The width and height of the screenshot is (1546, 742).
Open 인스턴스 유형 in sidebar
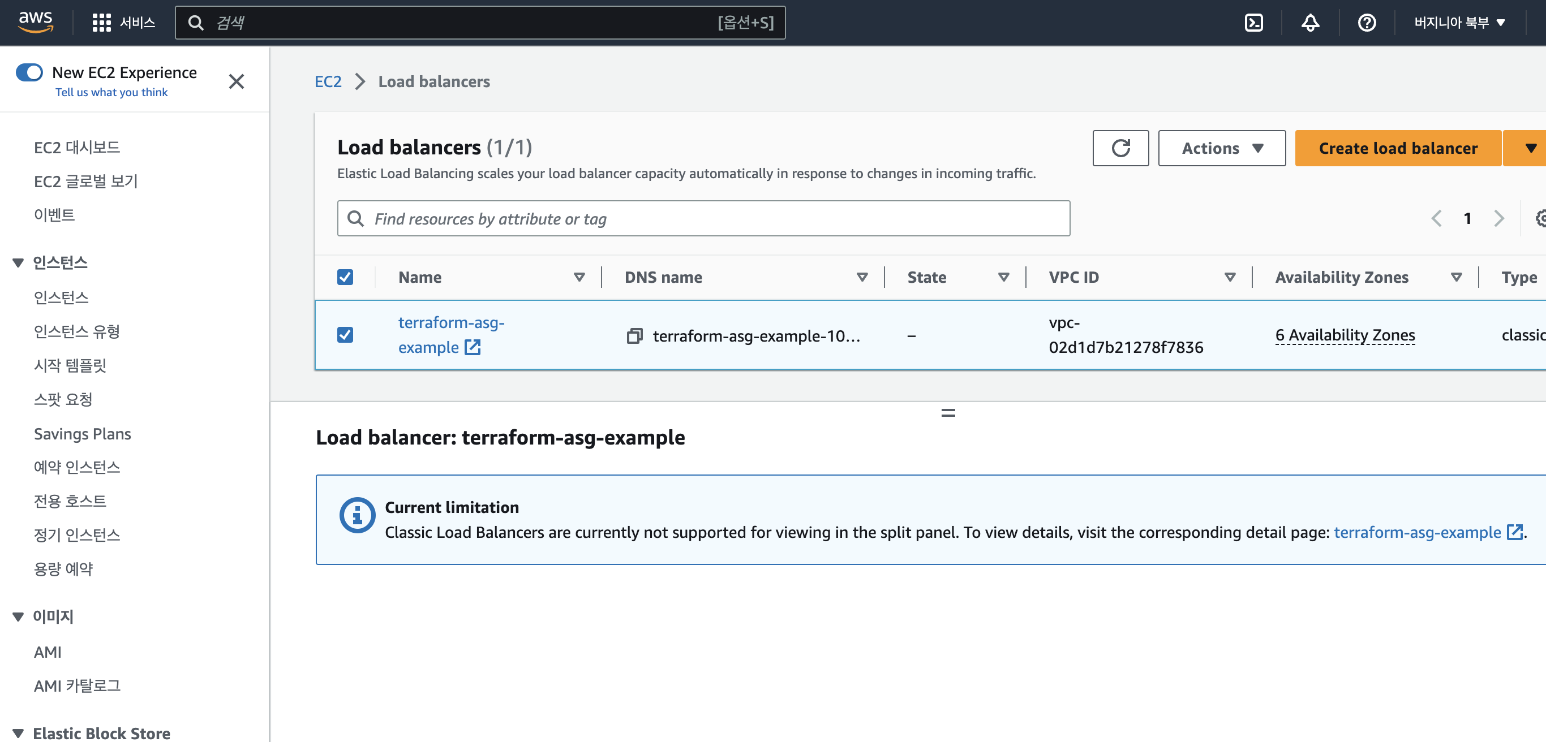click(x=77, y=331)
